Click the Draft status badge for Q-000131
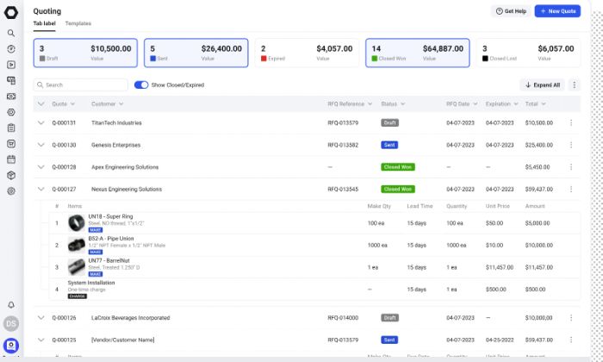603x362 pixels. pyautogui.click(x=389, y=122)
